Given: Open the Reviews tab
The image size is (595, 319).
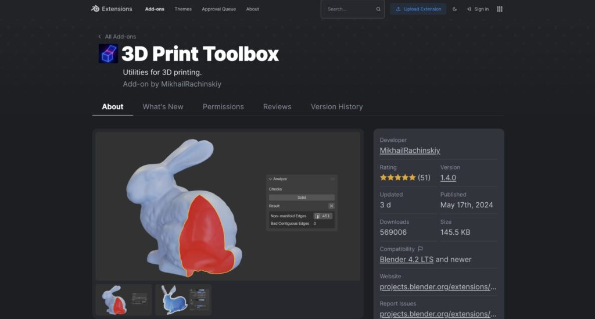Looking at the screenshot, I should click(x=277, y=106).
